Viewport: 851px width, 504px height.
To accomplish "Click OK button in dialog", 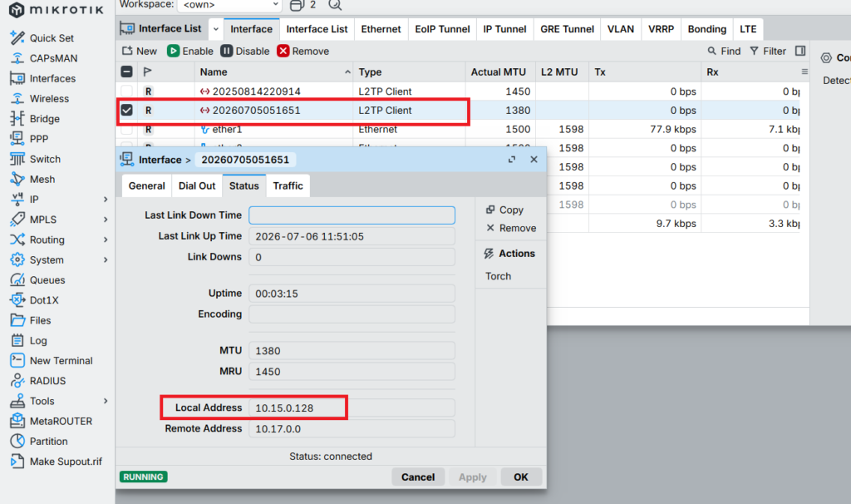I will [x=521, y=477].
